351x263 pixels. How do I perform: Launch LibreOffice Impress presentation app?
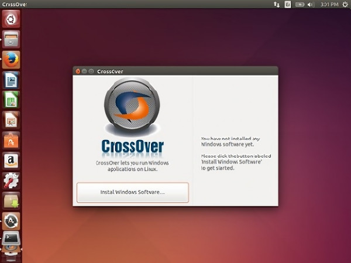pyautogui.click(x=11, y=120)
